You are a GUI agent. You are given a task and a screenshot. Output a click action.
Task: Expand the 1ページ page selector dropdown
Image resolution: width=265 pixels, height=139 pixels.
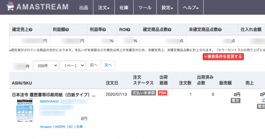tap(73, 65)
